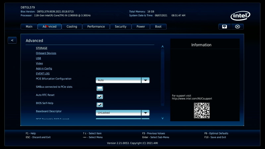Open the Video settings link
The height and width of the screenshot is (149, 265).
[39, 63]
